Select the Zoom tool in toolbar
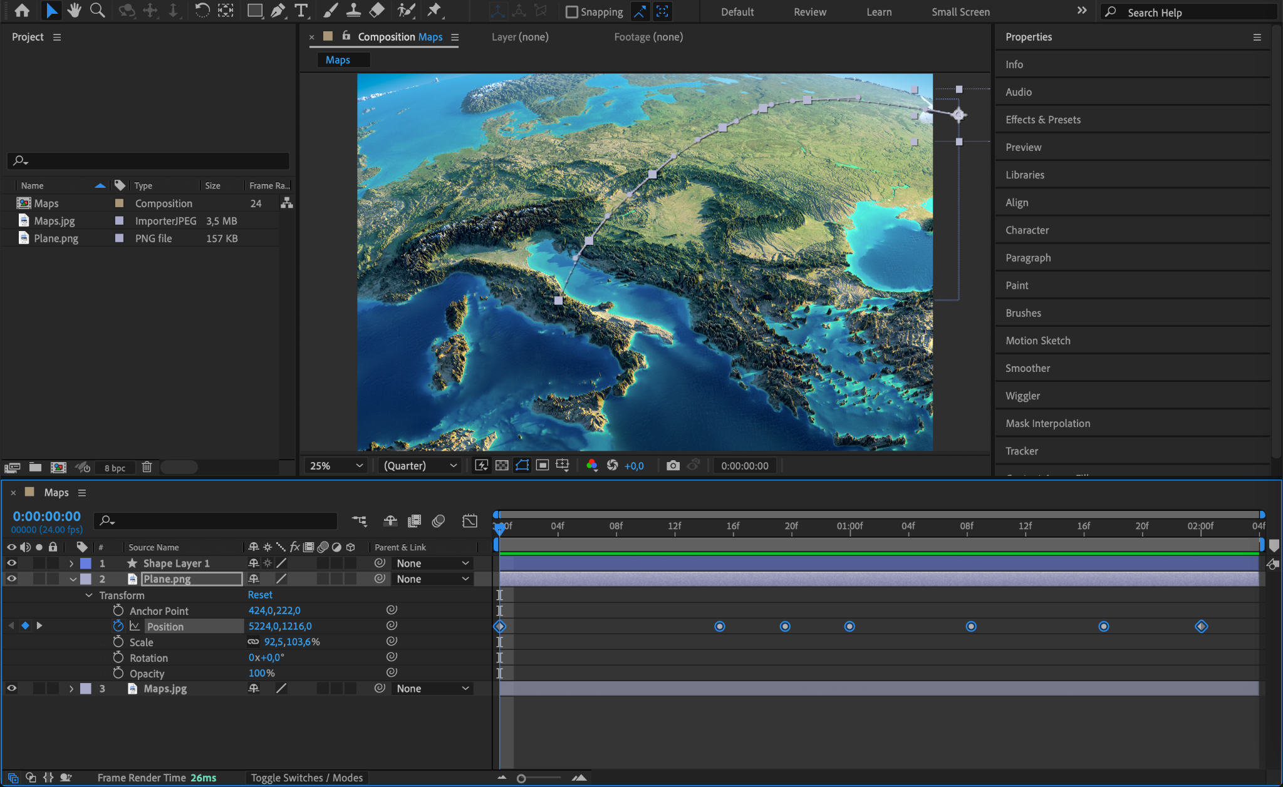Viewport: 1283px width, 787px height. pos(97,11)
